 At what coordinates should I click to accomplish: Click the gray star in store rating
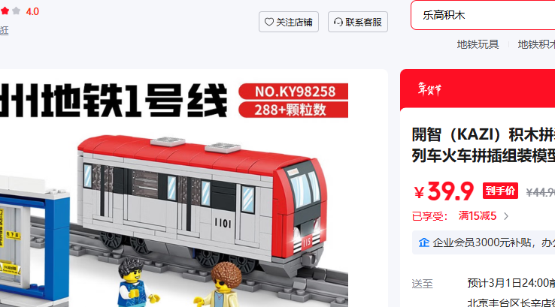(x=16, y=11)
